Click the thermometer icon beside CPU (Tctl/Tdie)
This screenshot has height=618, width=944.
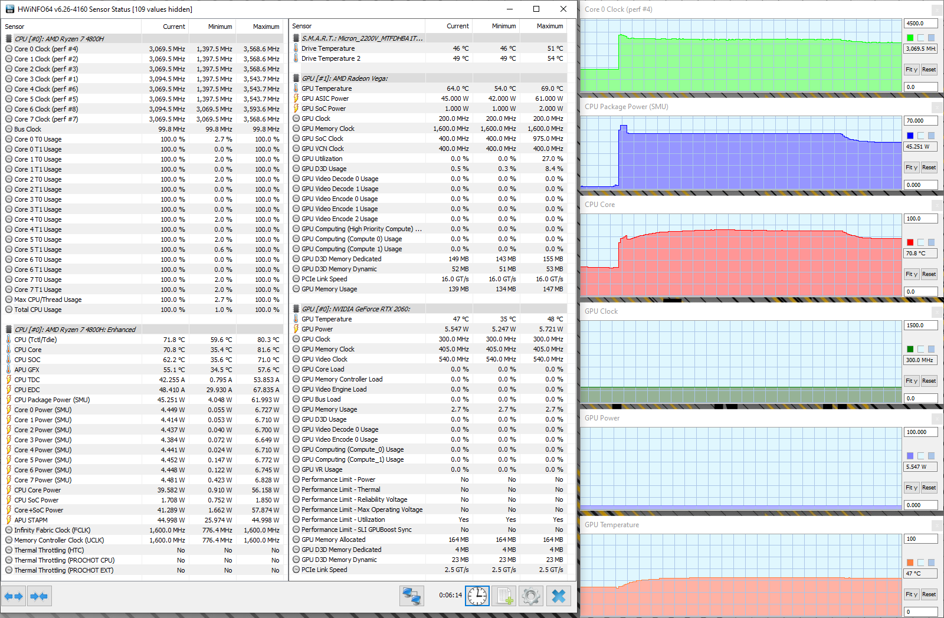click(x=9, y=340)
